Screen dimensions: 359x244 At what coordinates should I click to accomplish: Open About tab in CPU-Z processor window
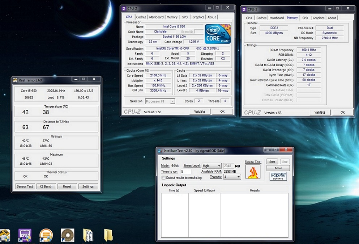coord(211,17)
